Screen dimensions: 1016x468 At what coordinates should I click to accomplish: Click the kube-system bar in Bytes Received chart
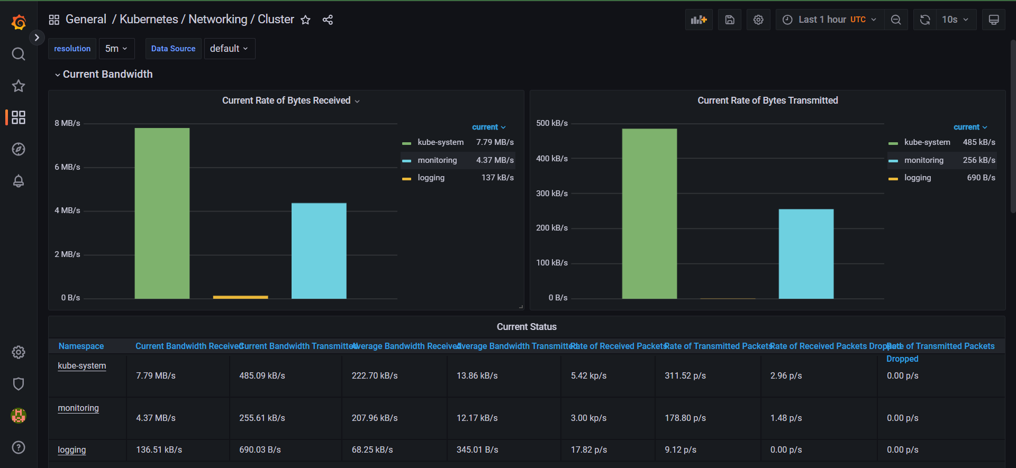162,213
